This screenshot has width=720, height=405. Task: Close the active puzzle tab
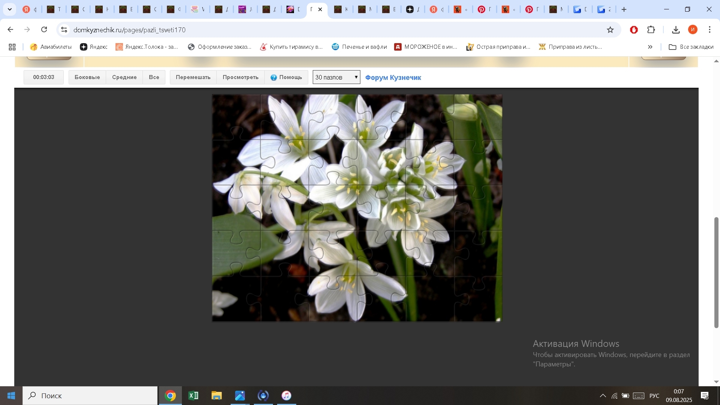(x=320, y=9)
